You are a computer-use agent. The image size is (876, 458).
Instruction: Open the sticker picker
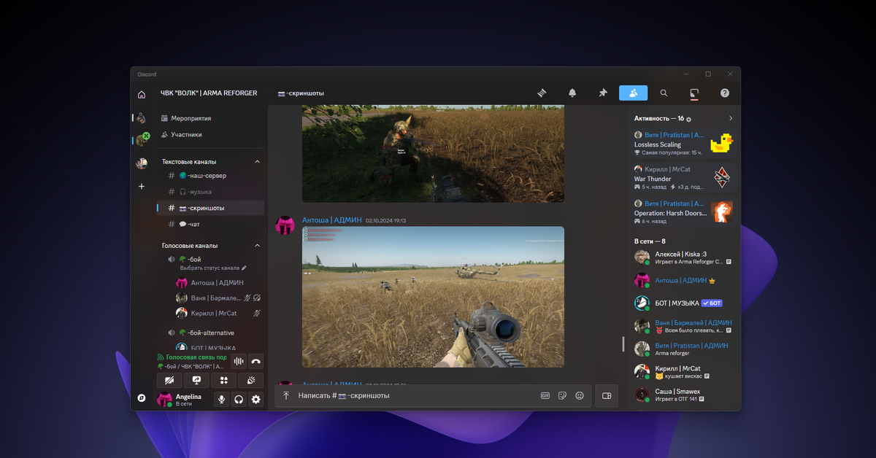562,395
